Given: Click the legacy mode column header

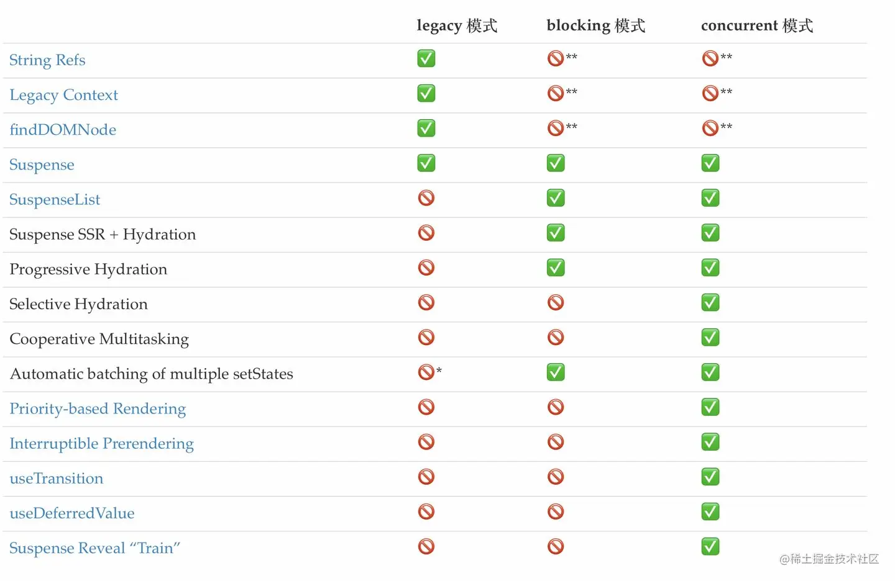Looking at the screenshot, I should (x=457, y=25).
